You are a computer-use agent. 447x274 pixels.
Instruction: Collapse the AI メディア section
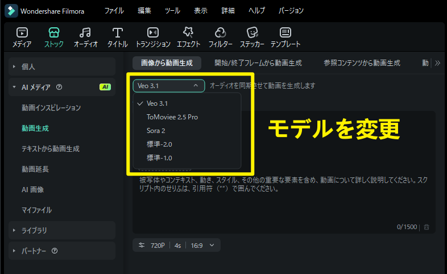pyautogui.click(x=62, y=87)
